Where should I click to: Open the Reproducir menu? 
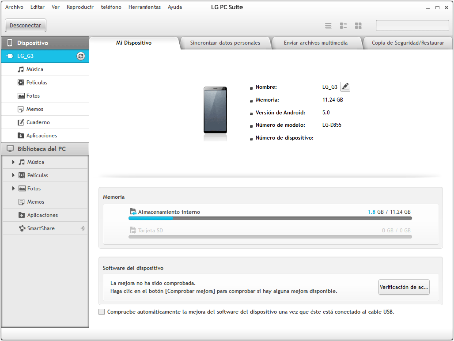pos(80,7)
